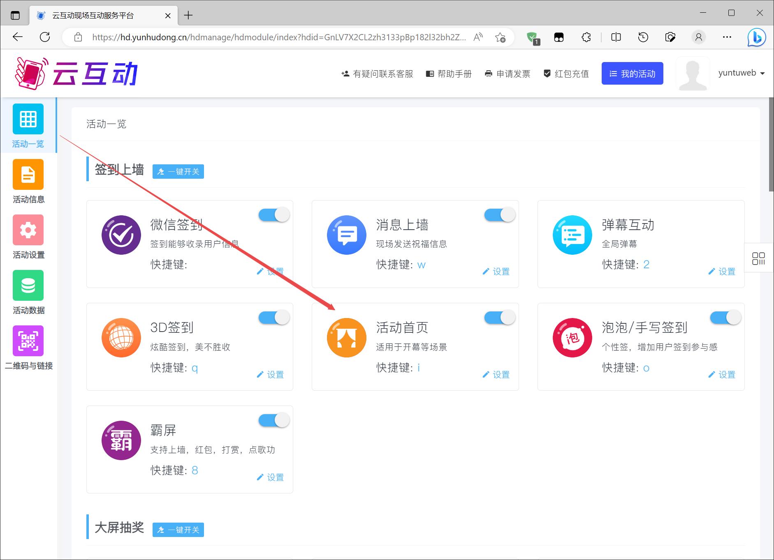Click 一键开关 next to 签到上墙

(x=178, y=171)
